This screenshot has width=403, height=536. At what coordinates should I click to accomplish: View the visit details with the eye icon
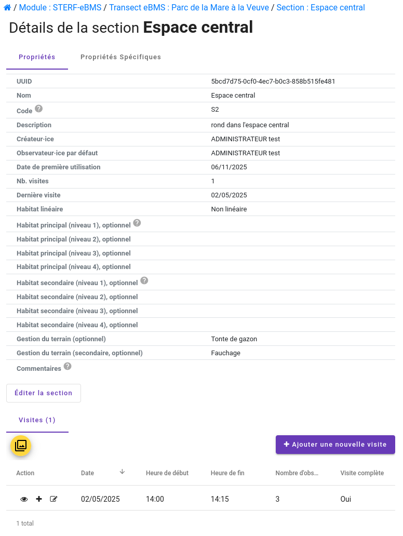click(24, 499)
